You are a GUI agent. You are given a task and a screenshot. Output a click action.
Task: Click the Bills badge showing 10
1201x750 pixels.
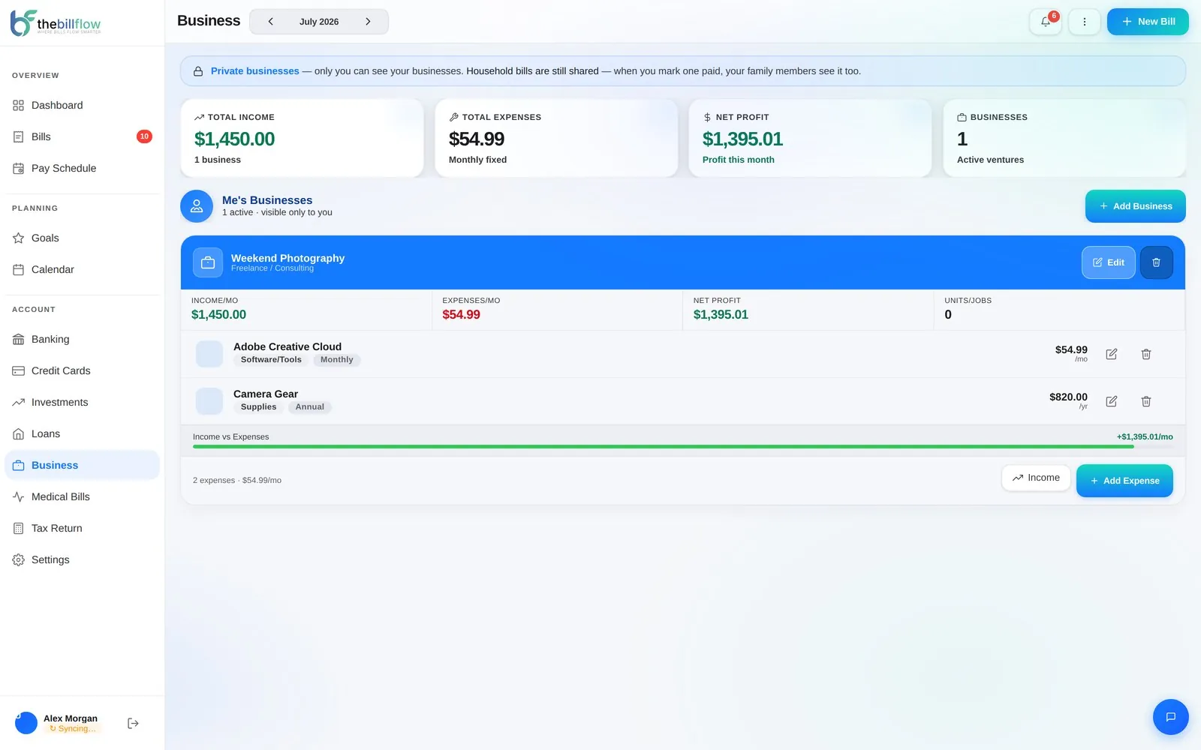(144, 136)
